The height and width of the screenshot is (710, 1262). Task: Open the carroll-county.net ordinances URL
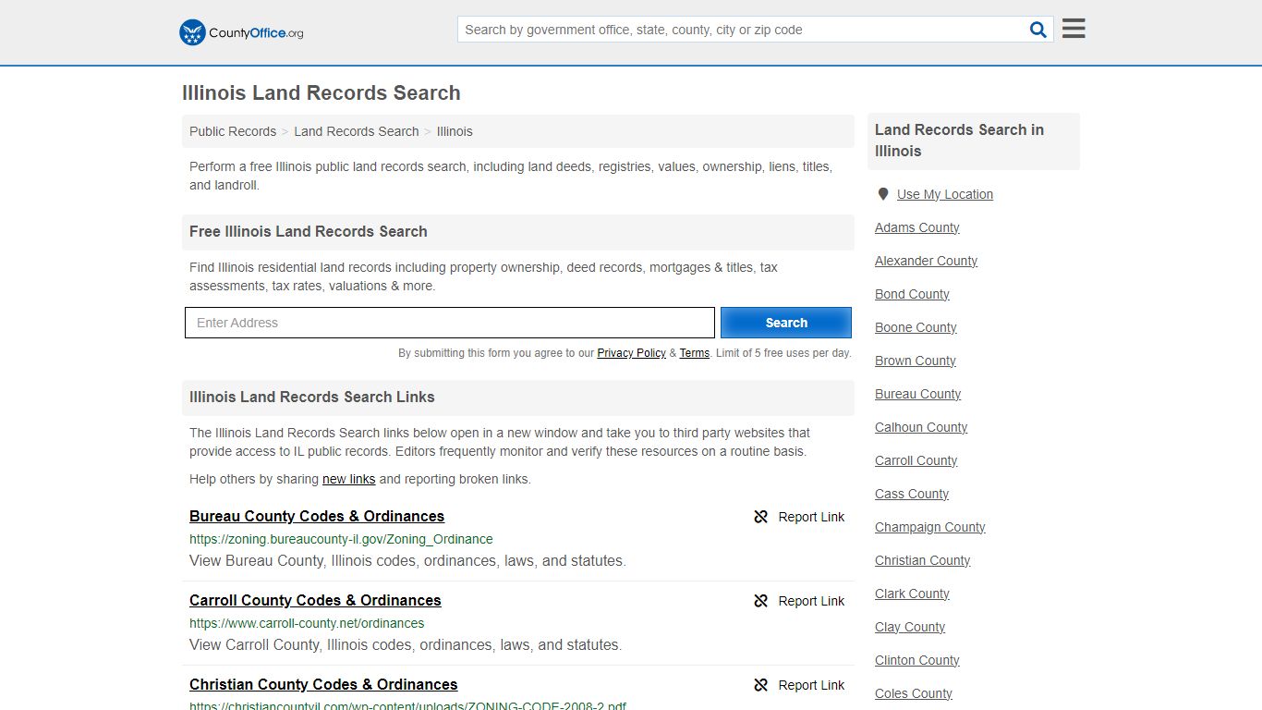point(307,623)
